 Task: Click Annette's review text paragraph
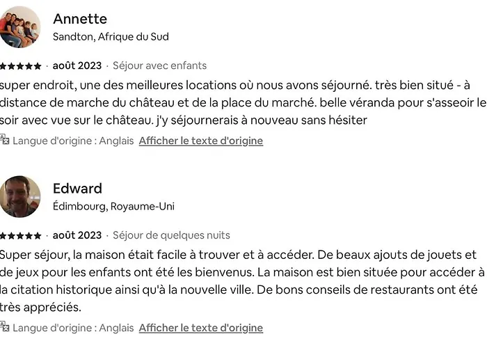(237, 103)
